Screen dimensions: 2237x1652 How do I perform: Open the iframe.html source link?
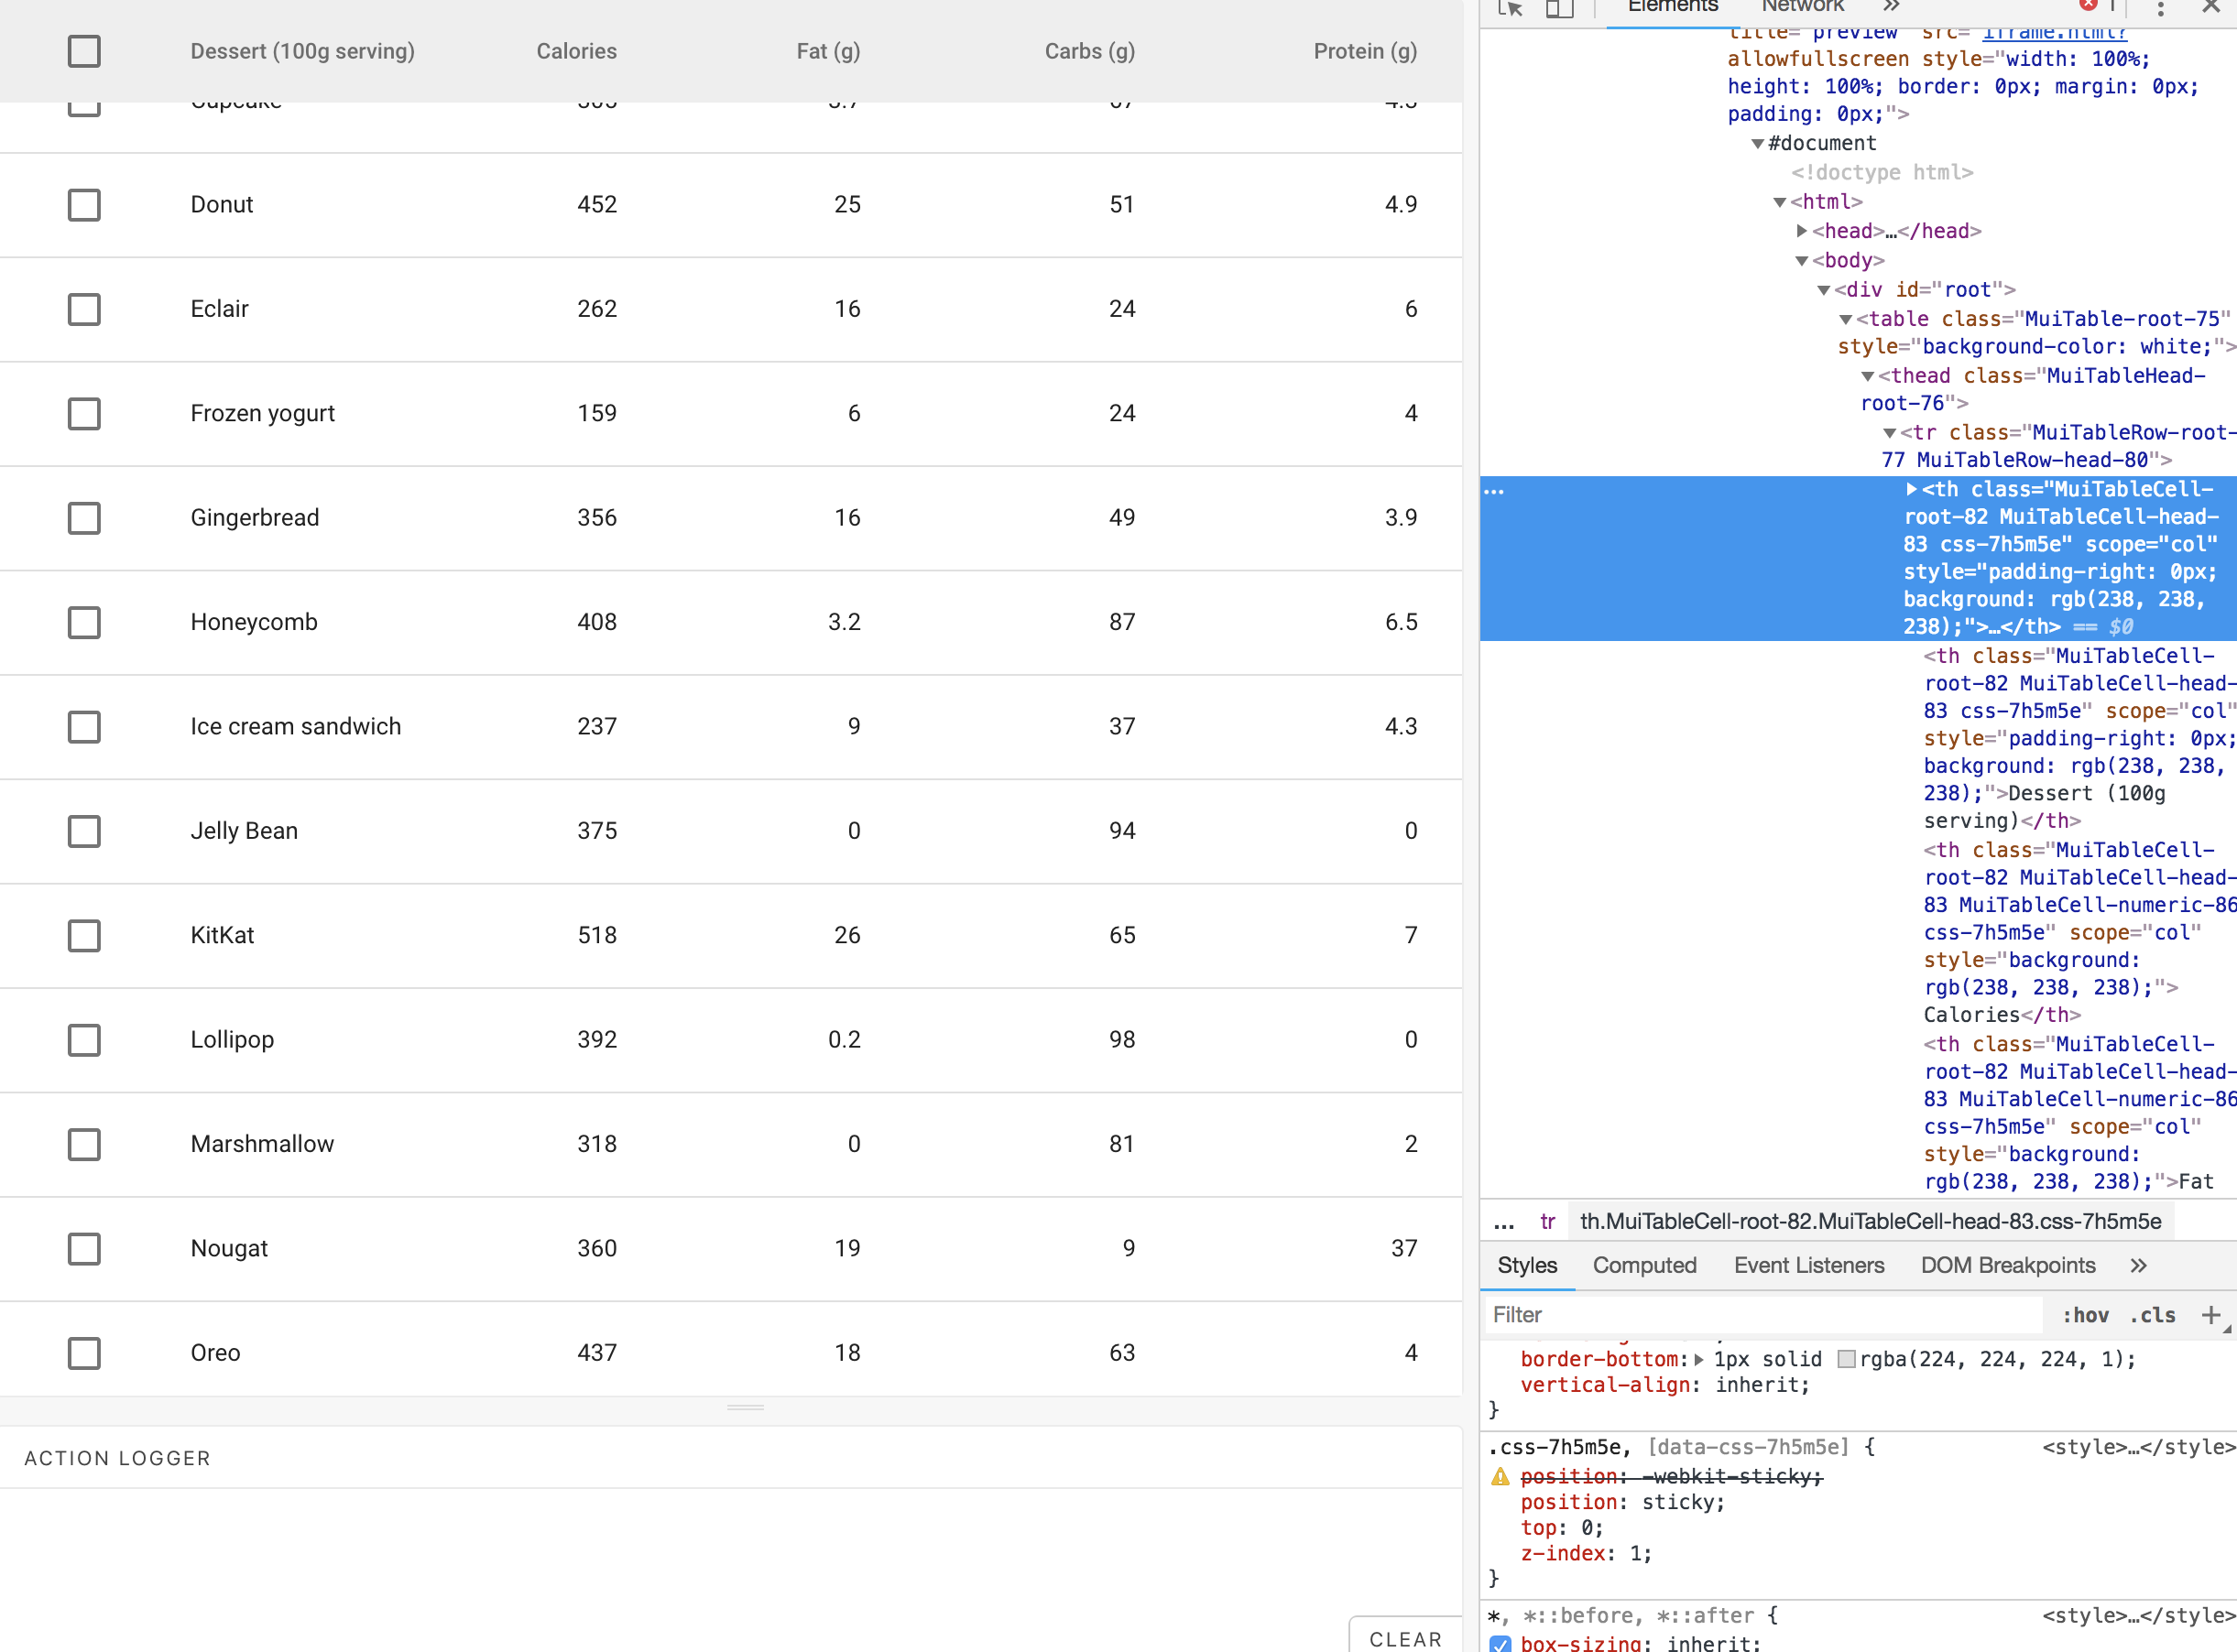click(2054, 32)
